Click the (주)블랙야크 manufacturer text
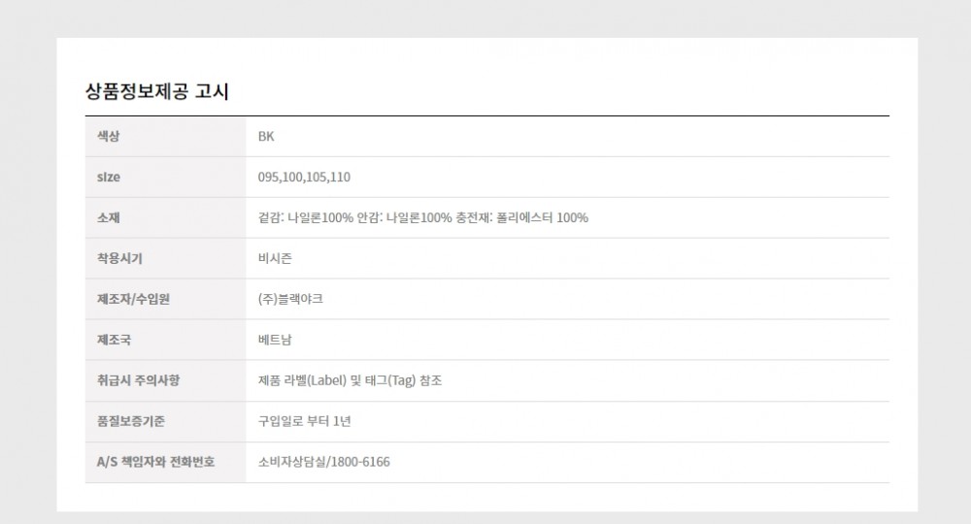 tap(290, 299)
